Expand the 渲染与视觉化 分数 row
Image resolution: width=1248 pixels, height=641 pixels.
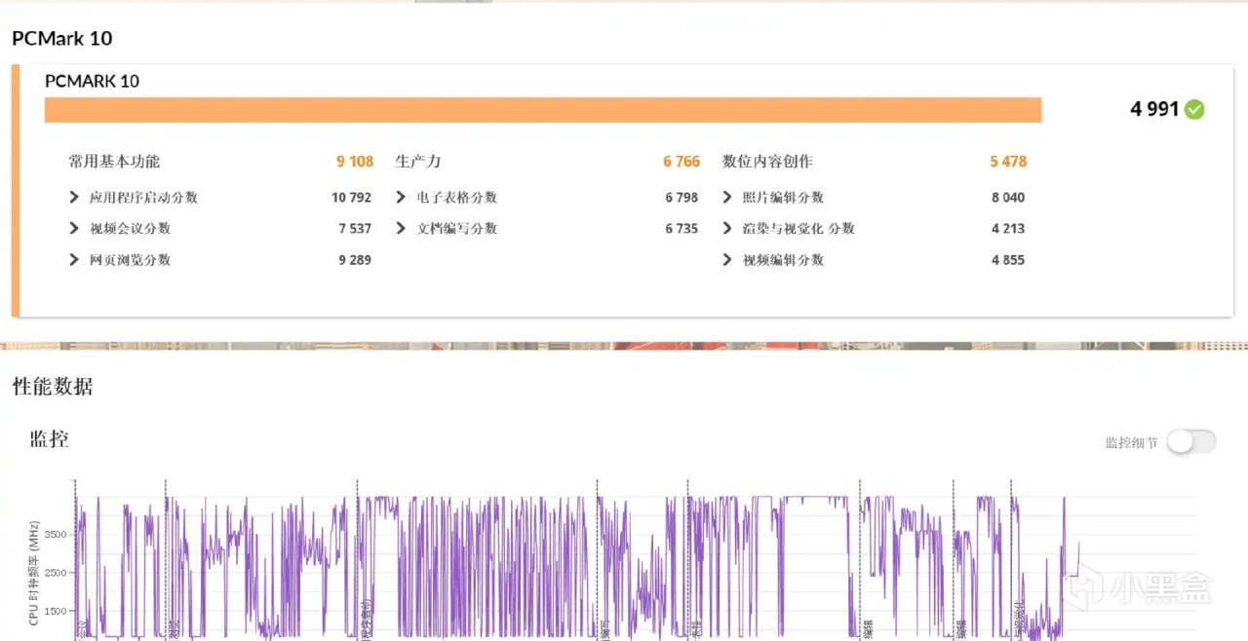pos(727,229)
